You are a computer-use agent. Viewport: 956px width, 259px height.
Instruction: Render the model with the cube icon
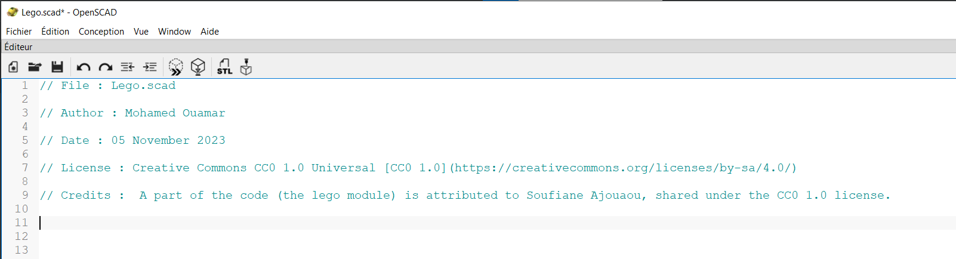(198, 67)
